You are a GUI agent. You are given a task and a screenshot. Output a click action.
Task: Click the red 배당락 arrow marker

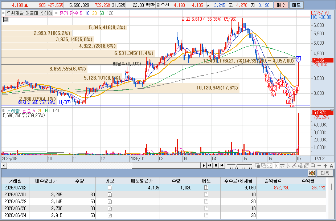(127, 70)
